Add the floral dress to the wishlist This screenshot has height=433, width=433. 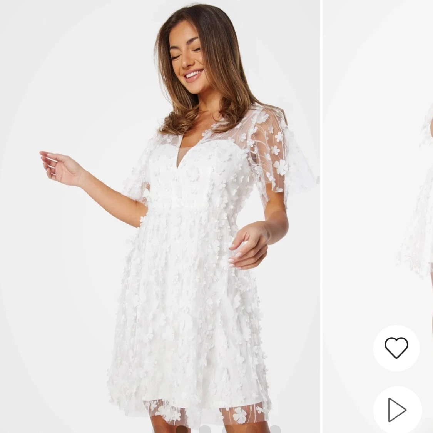pyautogui.click(x=396, y=348)
